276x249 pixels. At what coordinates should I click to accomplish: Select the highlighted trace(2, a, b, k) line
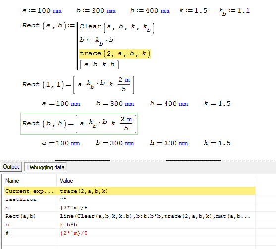[115, 53]
